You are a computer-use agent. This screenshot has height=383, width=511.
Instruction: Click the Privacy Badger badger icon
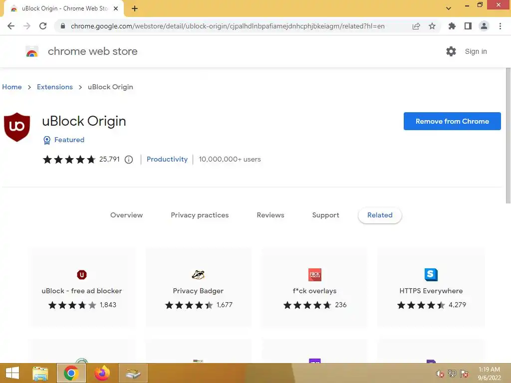tap(198, 275)
